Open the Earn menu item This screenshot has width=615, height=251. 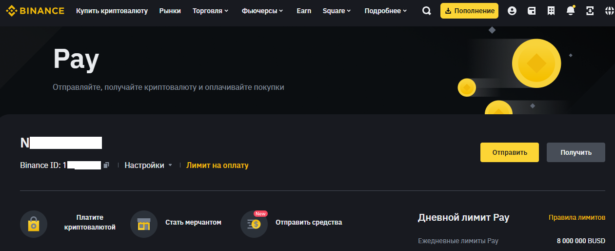[x=304, y=11]
